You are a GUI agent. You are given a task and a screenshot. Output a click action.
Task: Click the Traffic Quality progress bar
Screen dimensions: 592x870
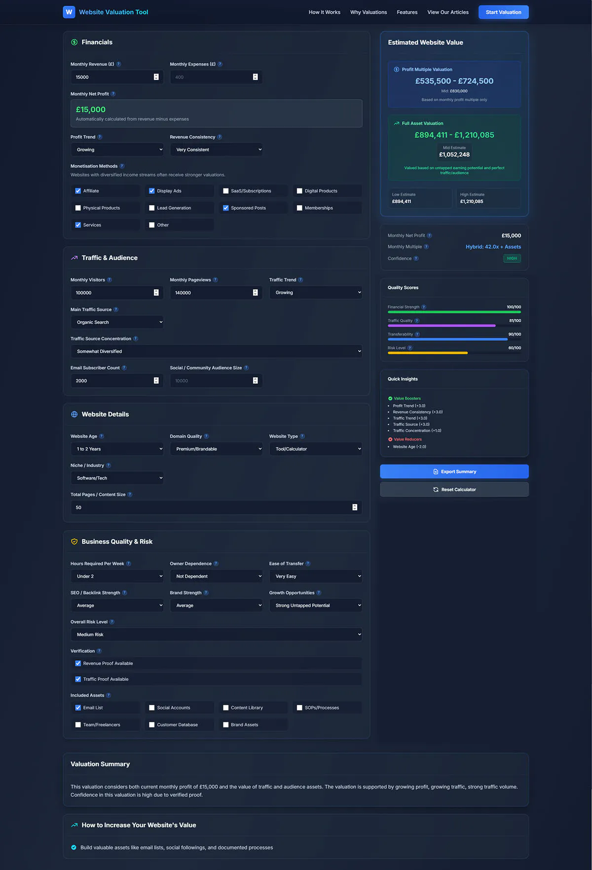click(454, 326)
